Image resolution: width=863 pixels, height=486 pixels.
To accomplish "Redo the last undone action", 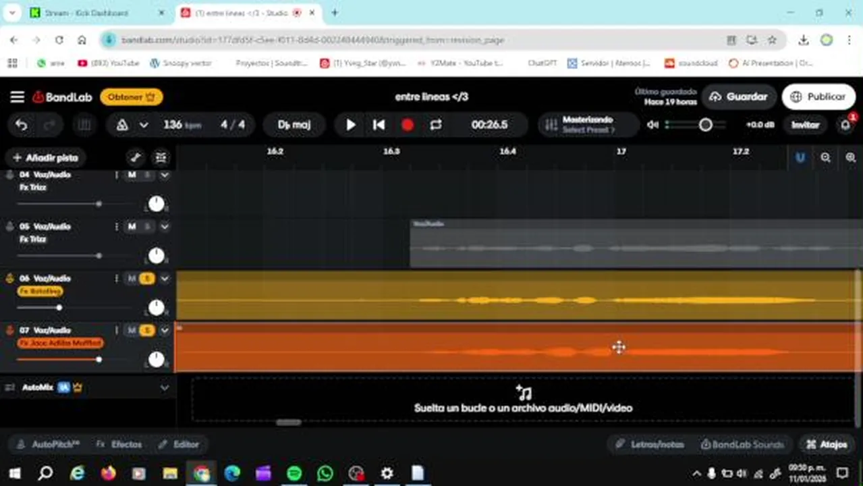I will click(x=49, y=125).
